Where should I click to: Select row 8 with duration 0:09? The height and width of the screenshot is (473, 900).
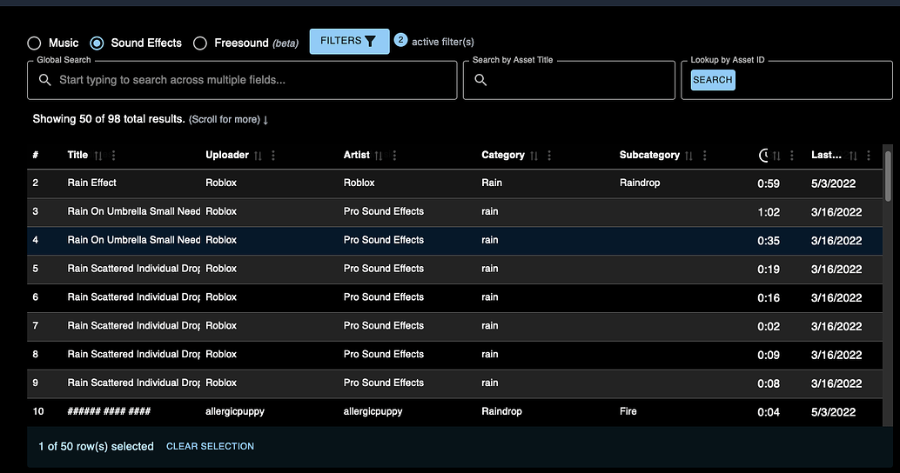454,355
